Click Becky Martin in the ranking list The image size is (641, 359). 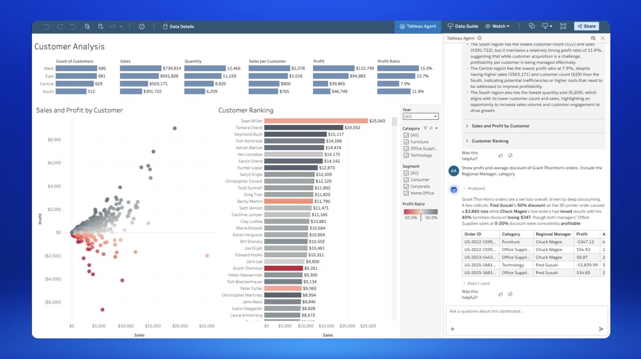pyautogui.click(x=250, y=201)
